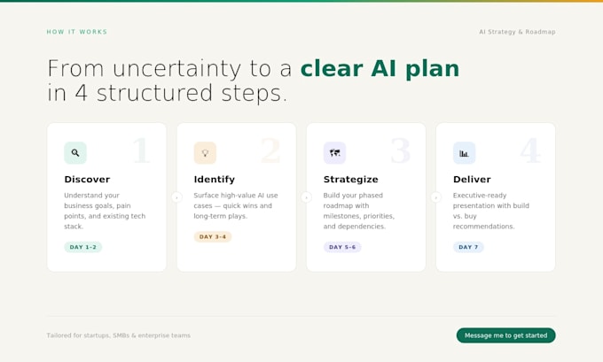Click the Discover heading
This screenshot has height=362, width=603.
(x=87, y=180)
